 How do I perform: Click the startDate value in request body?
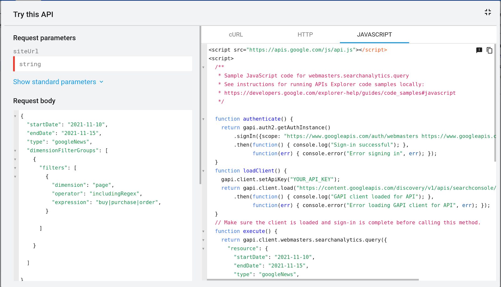pos(86,125)
